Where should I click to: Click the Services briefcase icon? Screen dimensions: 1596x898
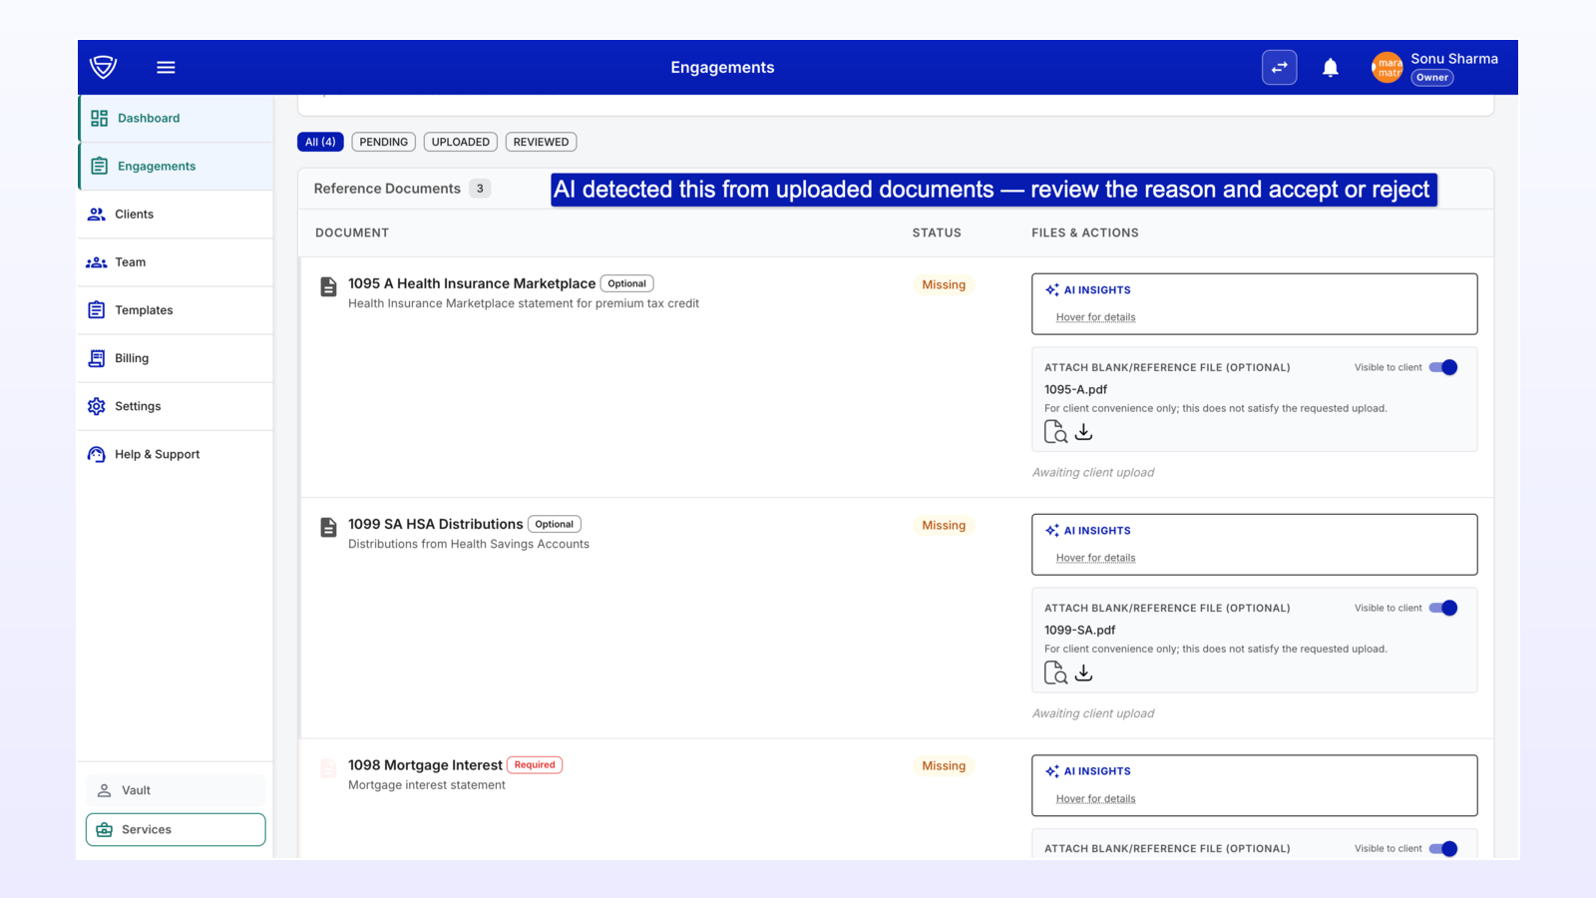click(x=104, y=829)
